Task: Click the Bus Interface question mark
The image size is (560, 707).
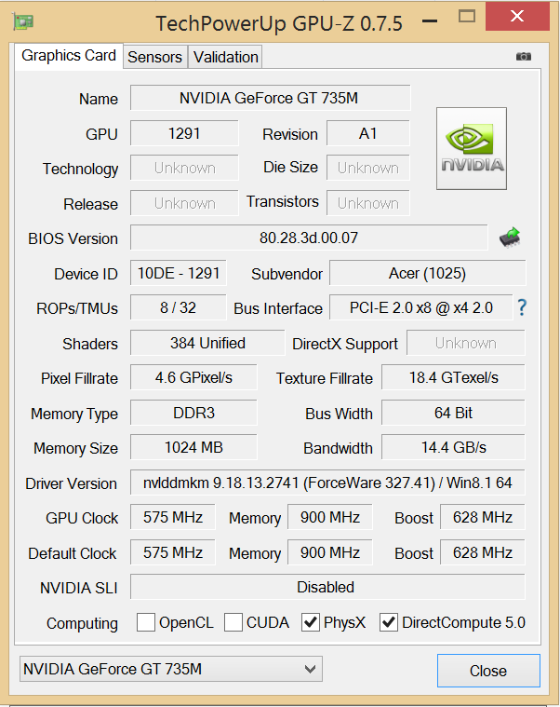Action: (522, 307)
